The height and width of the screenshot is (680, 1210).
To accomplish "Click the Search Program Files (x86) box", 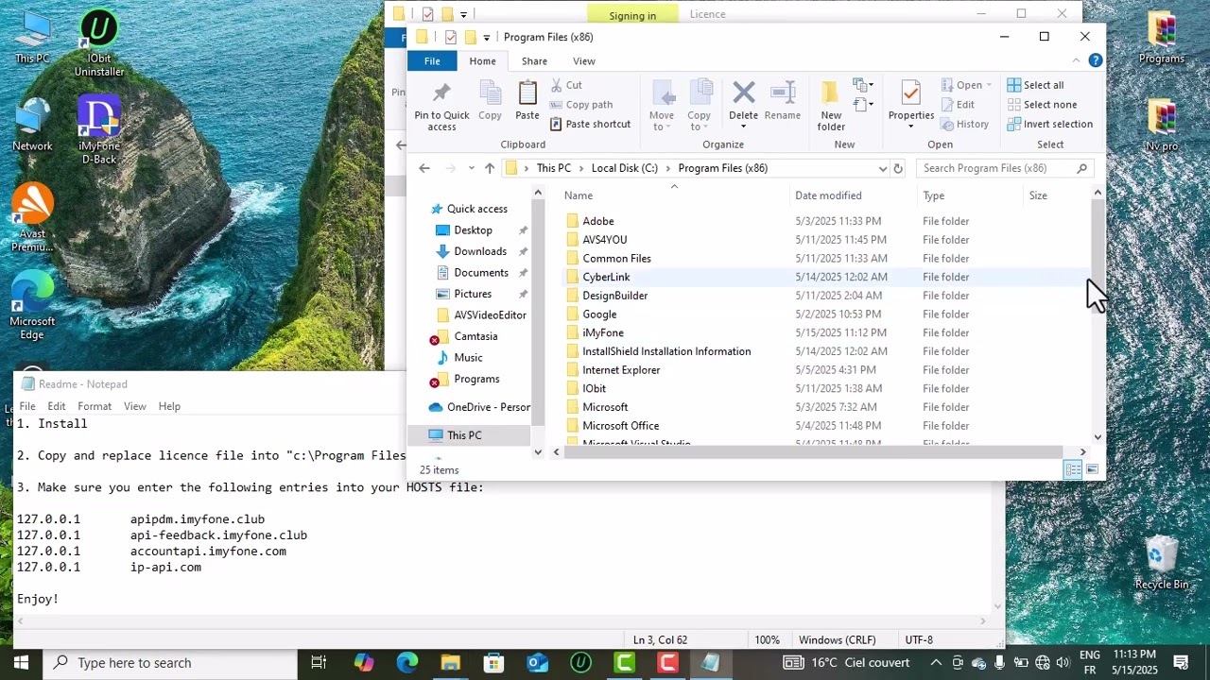I will coord(1005,168).
